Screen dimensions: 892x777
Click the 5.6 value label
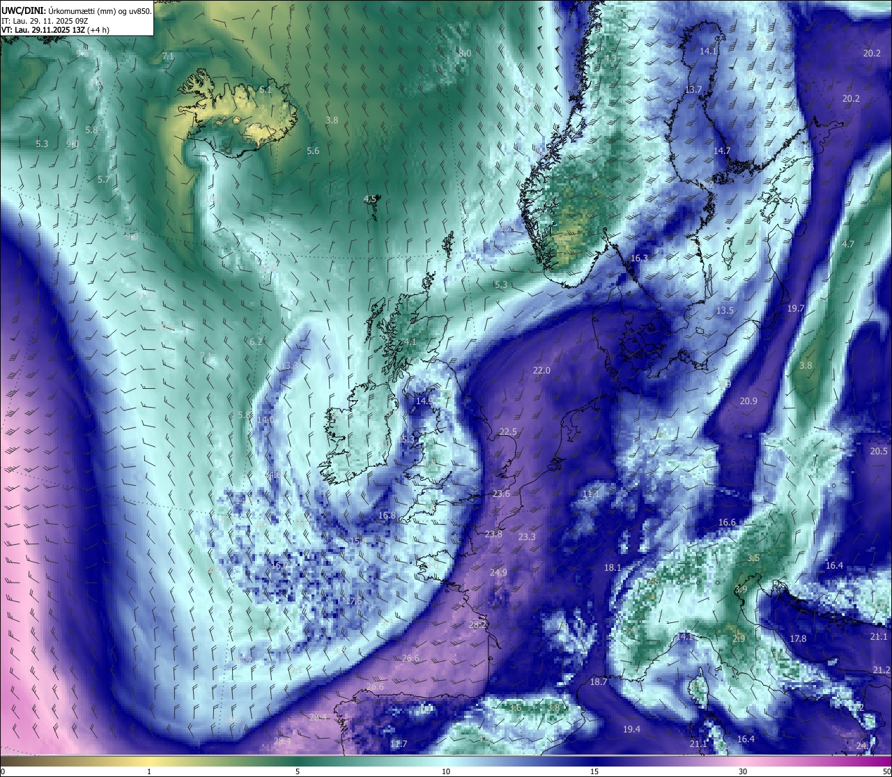(313, 151)
